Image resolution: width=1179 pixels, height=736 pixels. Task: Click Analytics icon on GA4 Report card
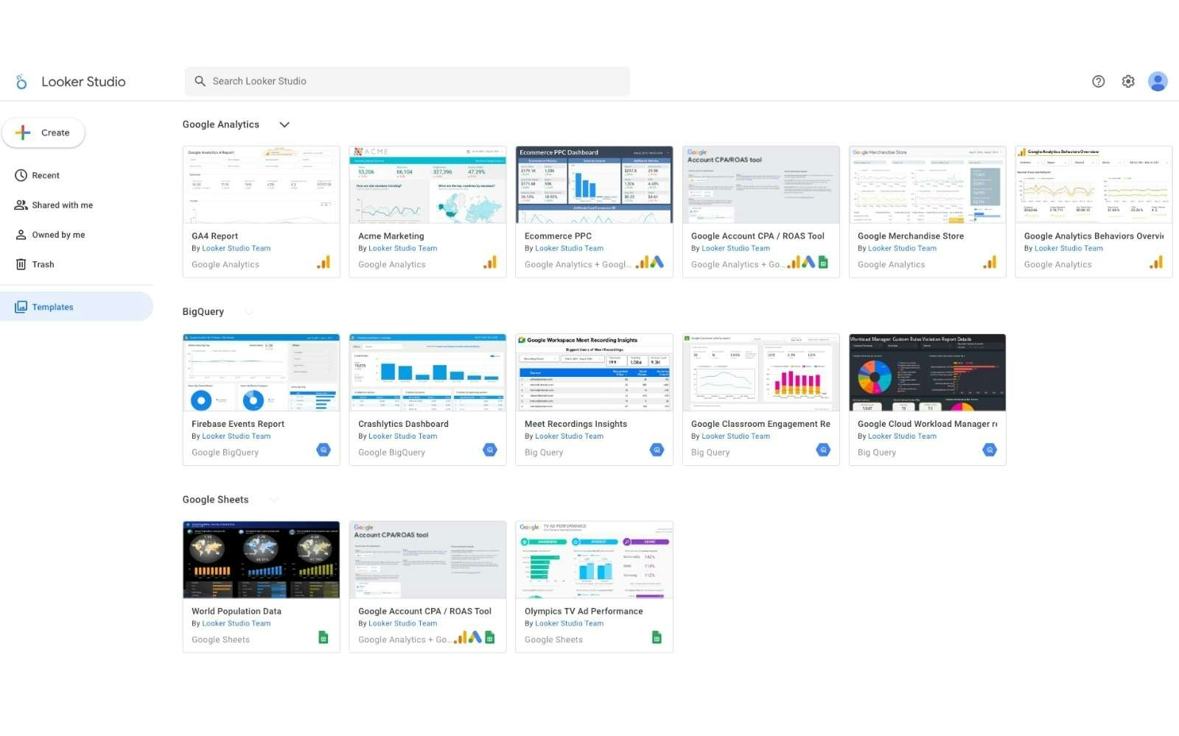323,263
